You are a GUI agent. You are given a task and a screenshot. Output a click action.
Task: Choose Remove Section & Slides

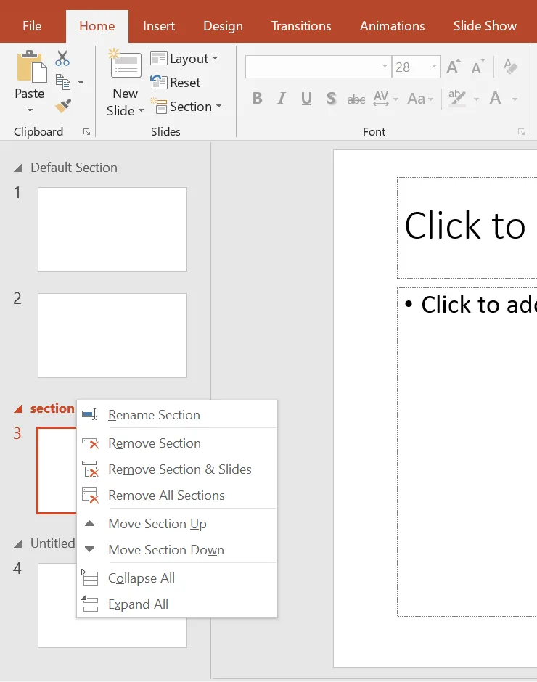(x=176, y=469)
